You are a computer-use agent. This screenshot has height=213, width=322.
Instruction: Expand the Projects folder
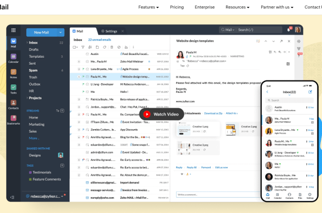click(x=27, y=98)
